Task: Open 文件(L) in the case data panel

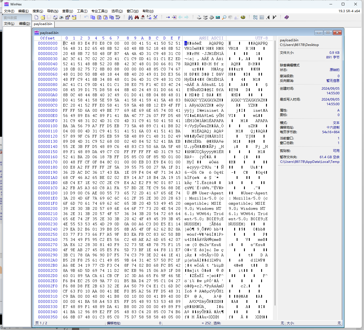Action: pyautogui.click(x=9, y=24)
